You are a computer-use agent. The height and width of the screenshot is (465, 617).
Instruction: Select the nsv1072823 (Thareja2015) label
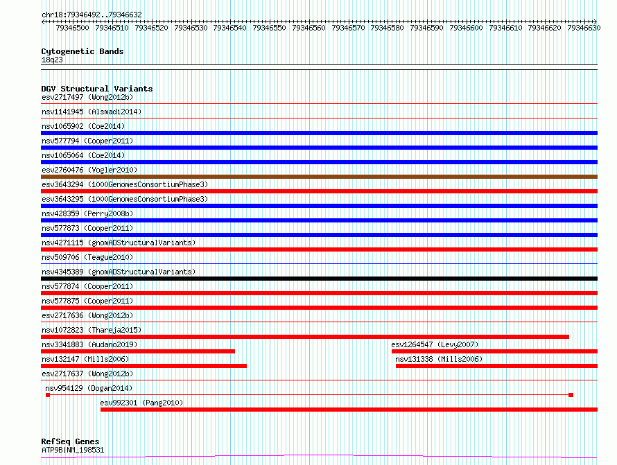click(x=92, y=330)
